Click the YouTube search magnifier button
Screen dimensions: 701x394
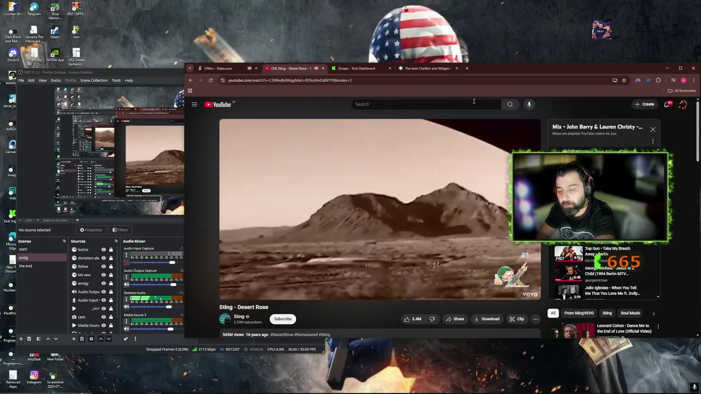pos(510,104)
